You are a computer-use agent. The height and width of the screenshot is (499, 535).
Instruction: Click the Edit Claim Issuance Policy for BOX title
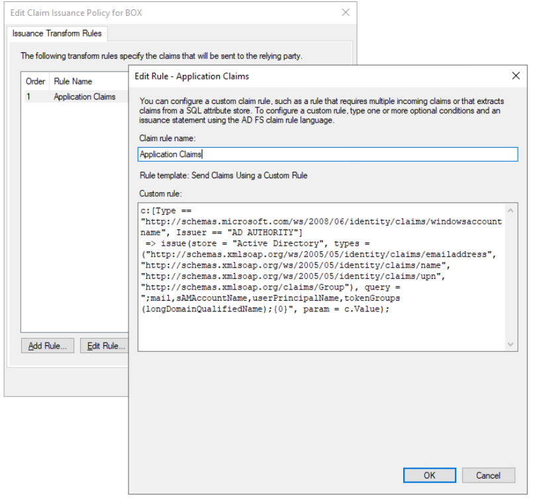coord(76,13)
